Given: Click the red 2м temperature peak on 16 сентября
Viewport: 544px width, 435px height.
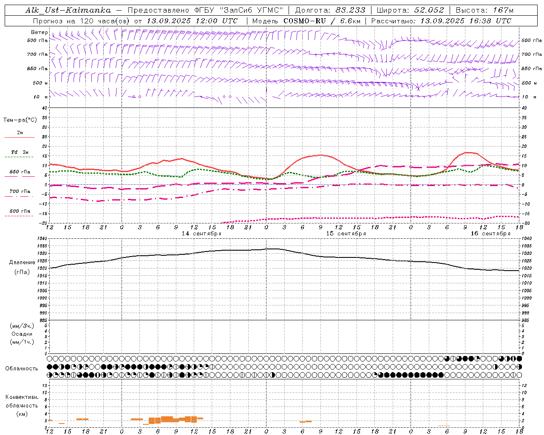Looking at the screenshot, I should (x=469, y=152).
